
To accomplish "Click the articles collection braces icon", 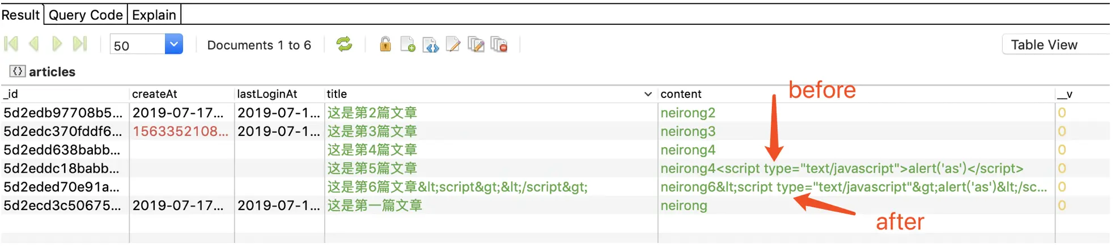I will (x=18, y=71).
